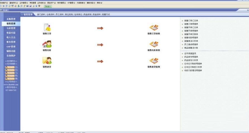This screenshot has width=249, height=133.
Task: Open the 业务单据查找 link
Action: [190, 53]
